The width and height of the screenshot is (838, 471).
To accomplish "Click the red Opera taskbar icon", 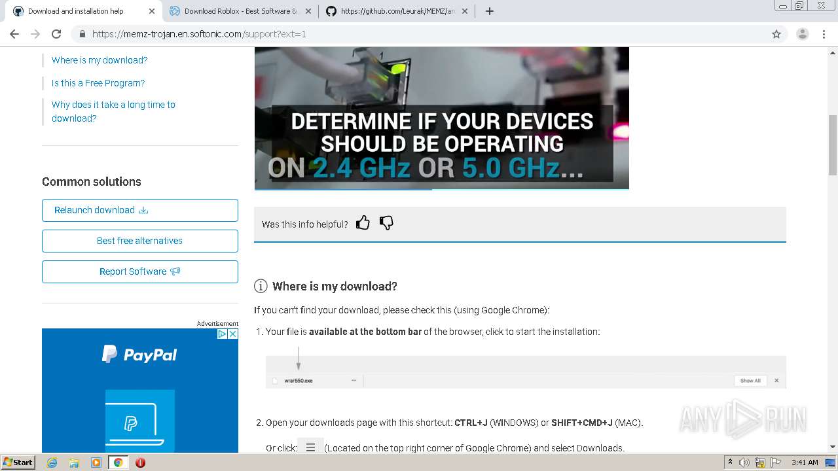I will tap(140, 462).
